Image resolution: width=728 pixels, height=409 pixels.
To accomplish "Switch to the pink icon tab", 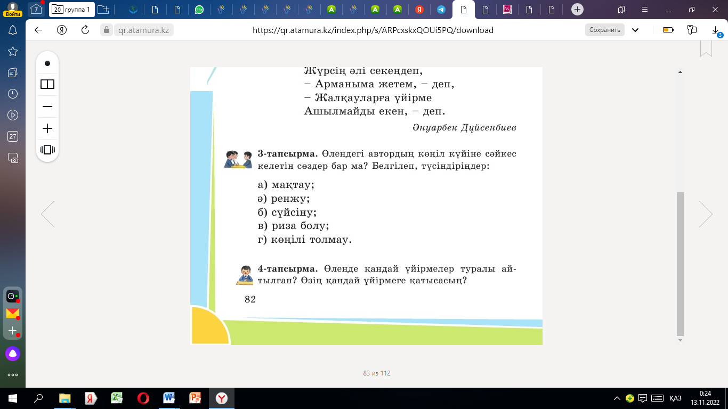I will pyautogui.click(x=507, y=10).
